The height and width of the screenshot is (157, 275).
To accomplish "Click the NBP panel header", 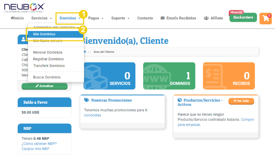I will [45, 128].
